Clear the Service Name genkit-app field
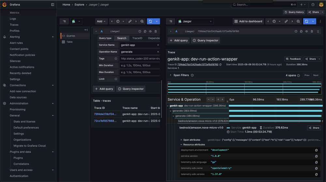This screenshot has width=326, height=182. pos(158,45)
